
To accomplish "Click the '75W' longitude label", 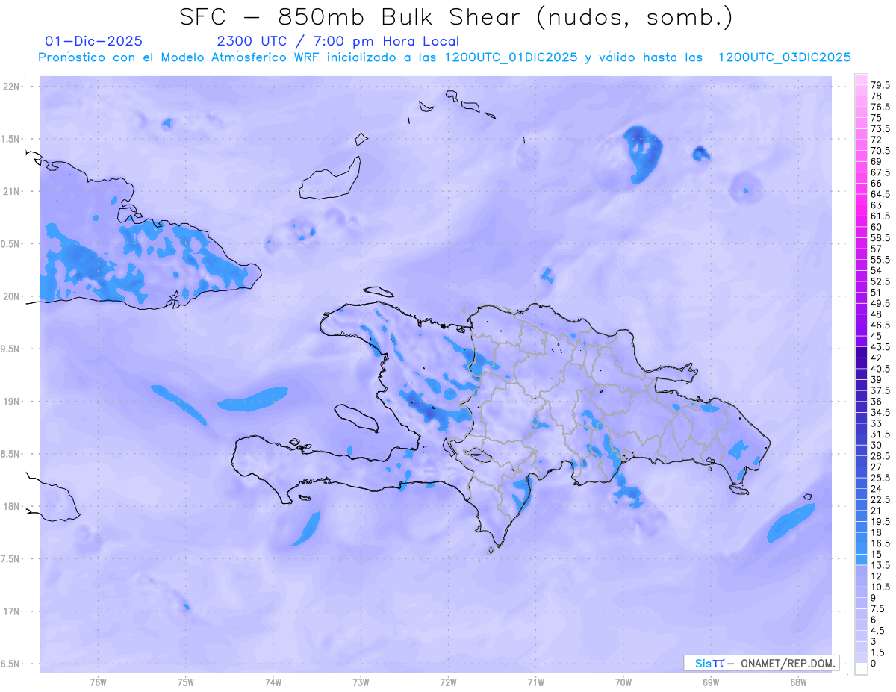I will click(186, 682).
